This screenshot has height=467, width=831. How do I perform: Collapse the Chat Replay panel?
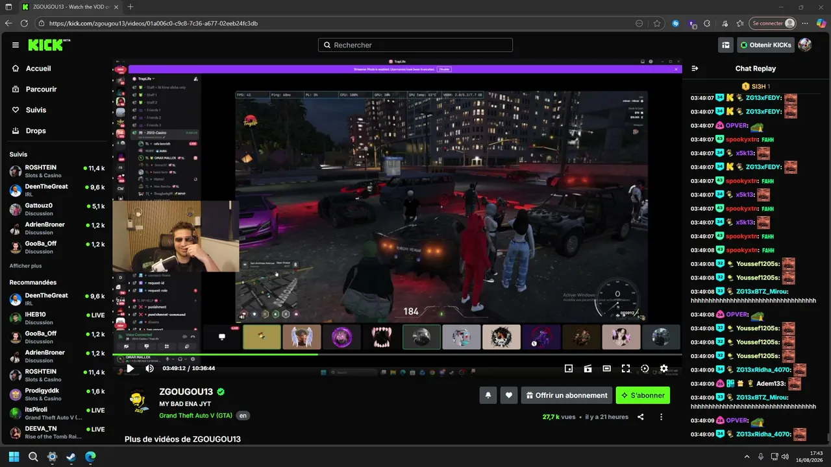point(695,68)
